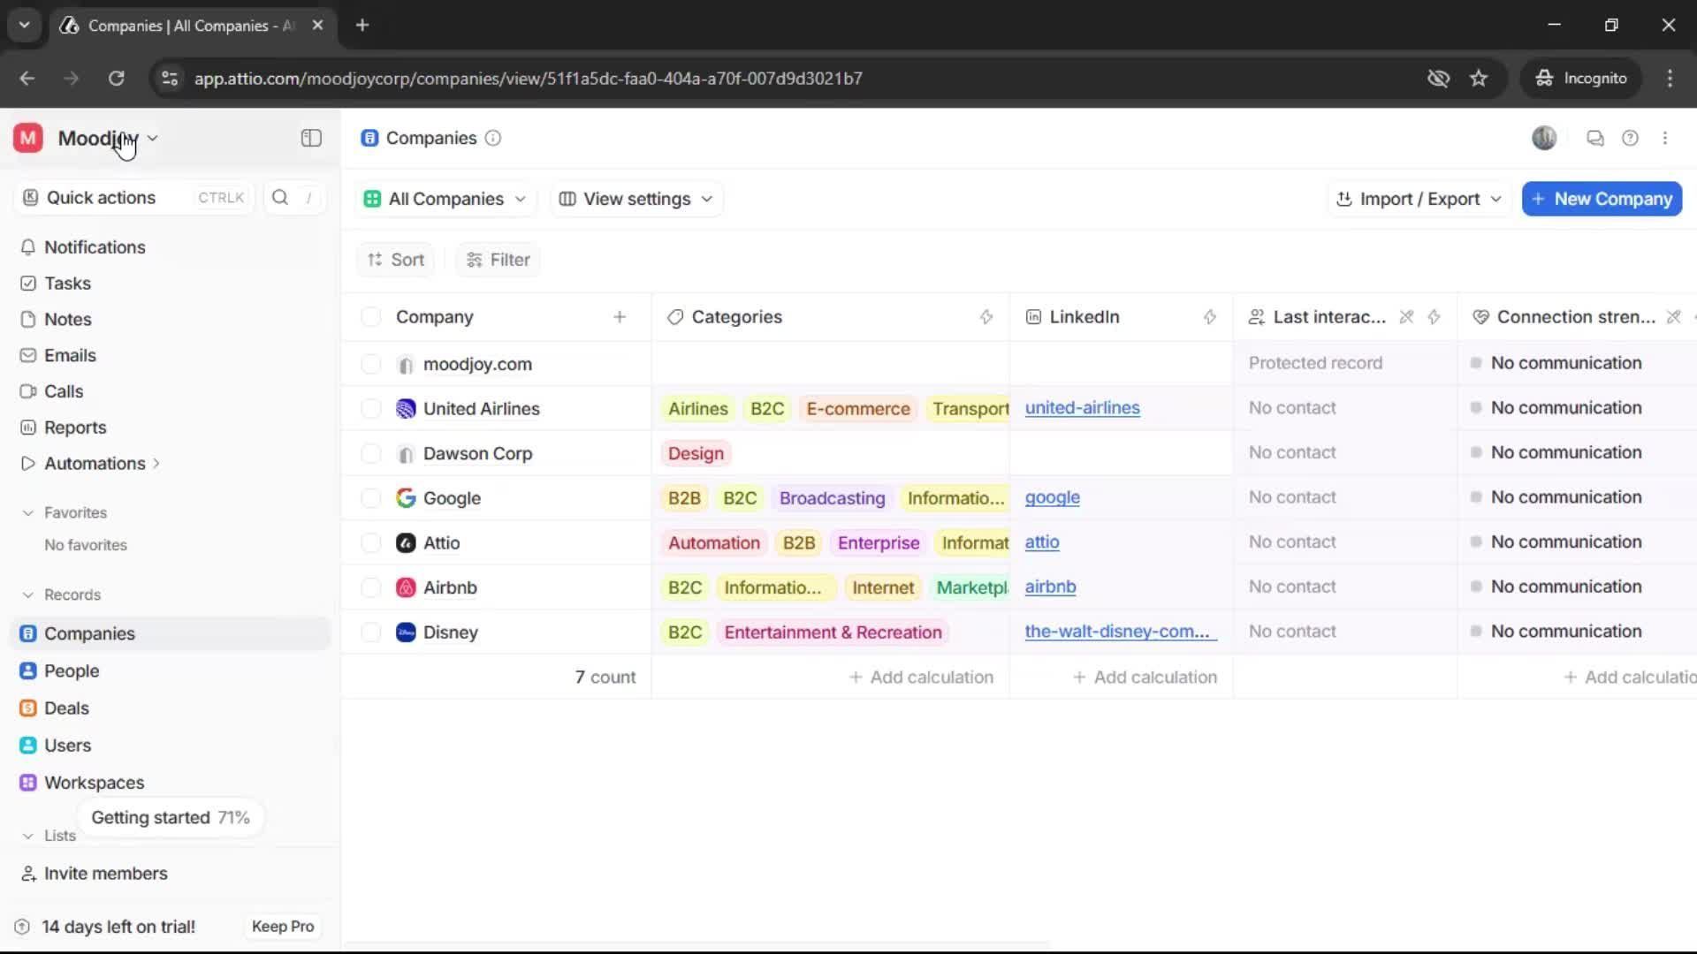Click the search magnifier icon in sidebar

click(x=280, y=198)
